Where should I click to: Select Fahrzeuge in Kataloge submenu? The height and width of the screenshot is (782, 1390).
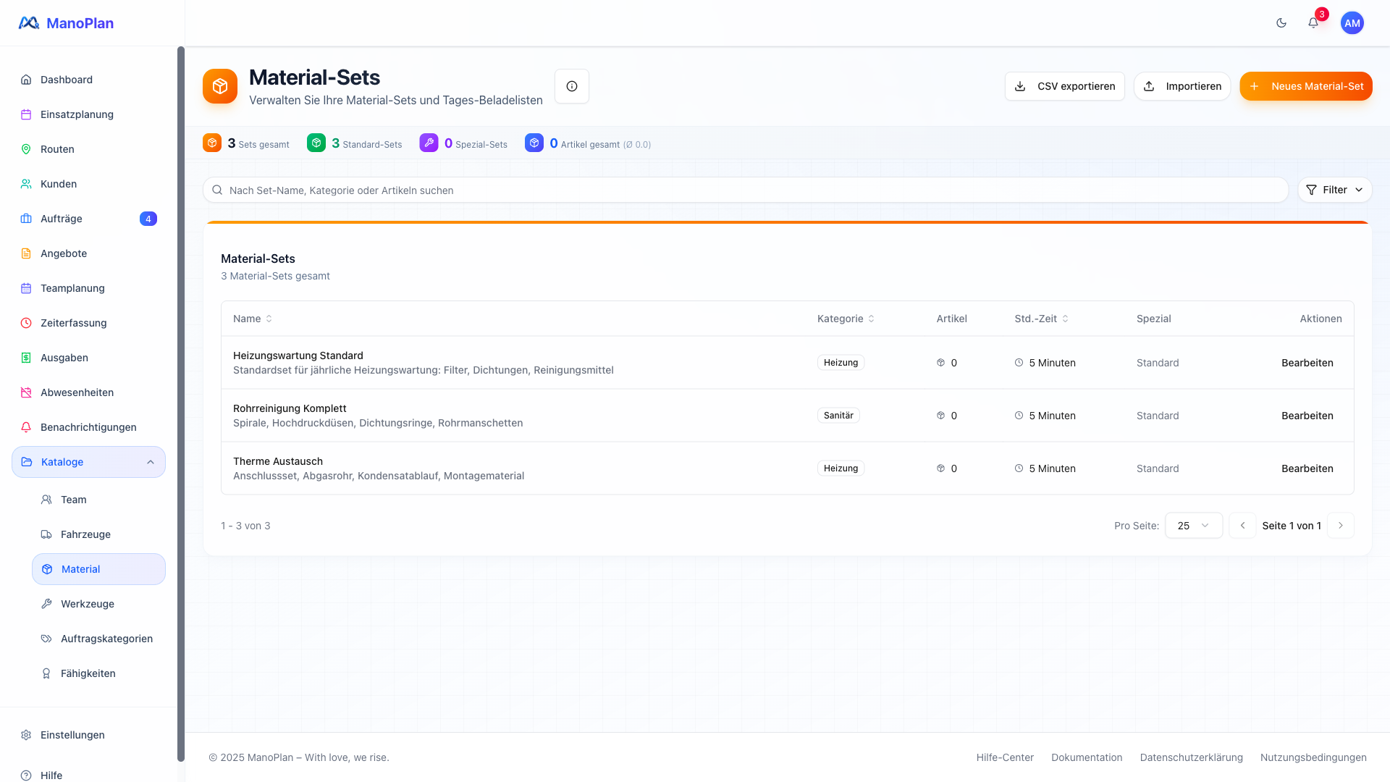pos(85,534)
